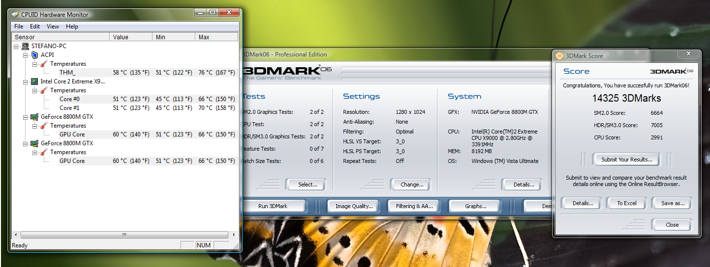
Task: Click the Save as... button
Action: click(672, 203)
